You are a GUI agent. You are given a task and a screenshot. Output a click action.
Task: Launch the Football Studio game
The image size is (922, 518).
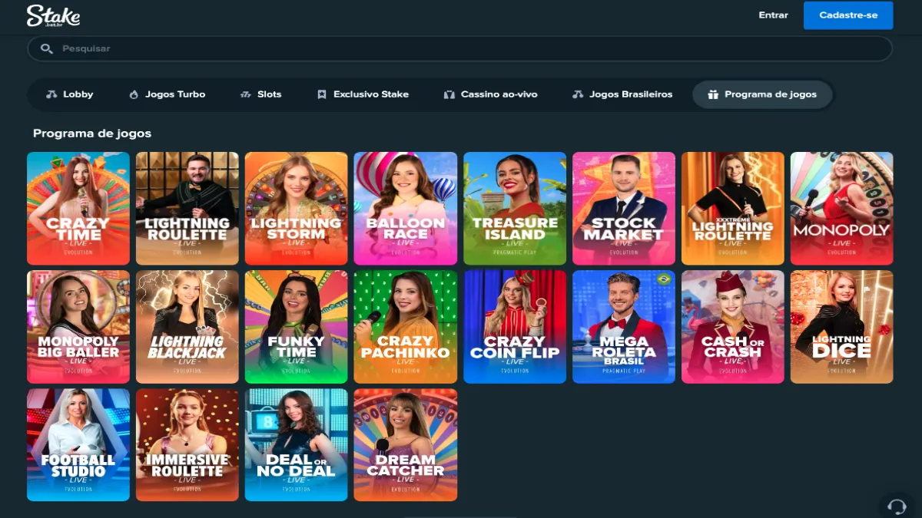pyautogui.click(x=78, y=445)
